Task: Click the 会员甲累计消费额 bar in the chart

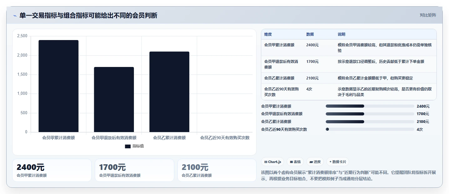Action: pyautogui.click(x=59, y=86)
